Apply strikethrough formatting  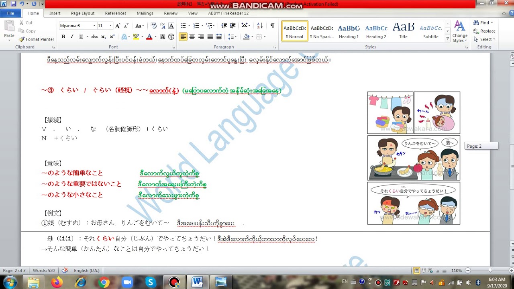coord(94,37)
